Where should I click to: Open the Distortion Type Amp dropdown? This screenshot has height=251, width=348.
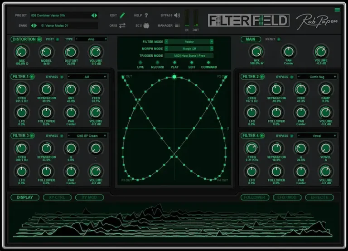[x=91, y=39]
